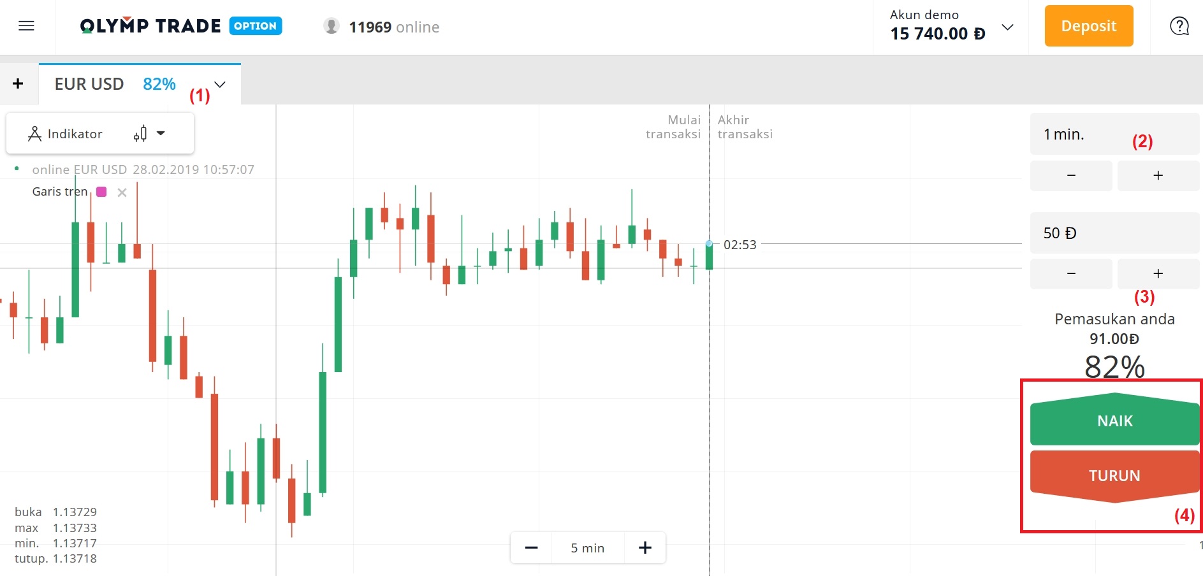Increase trade duration with plus stepper
Screen dimensions: 1203x576
click(1158, 175)
